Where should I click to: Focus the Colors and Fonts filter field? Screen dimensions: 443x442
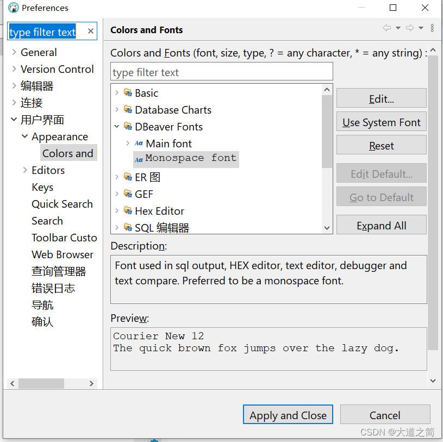point(222,72)
